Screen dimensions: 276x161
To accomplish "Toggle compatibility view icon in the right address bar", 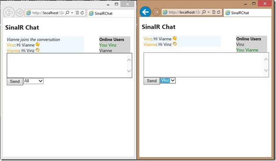I will pos(214,12).
